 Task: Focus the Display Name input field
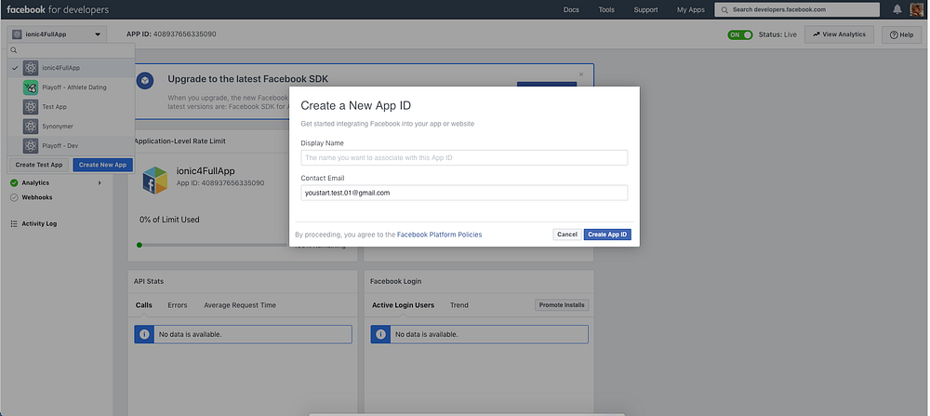point(464,158)
